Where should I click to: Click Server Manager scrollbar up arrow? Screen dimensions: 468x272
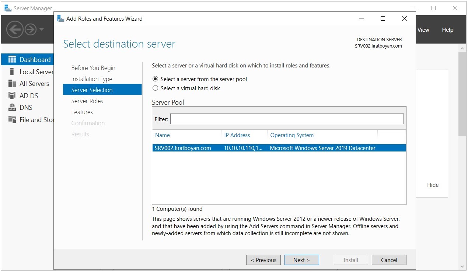(x=462, y=48)
